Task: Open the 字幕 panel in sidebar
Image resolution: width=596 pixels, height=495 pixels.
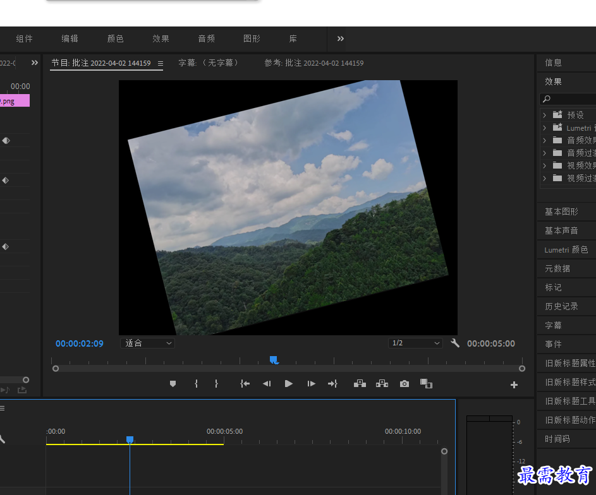Action: point(554,325)
